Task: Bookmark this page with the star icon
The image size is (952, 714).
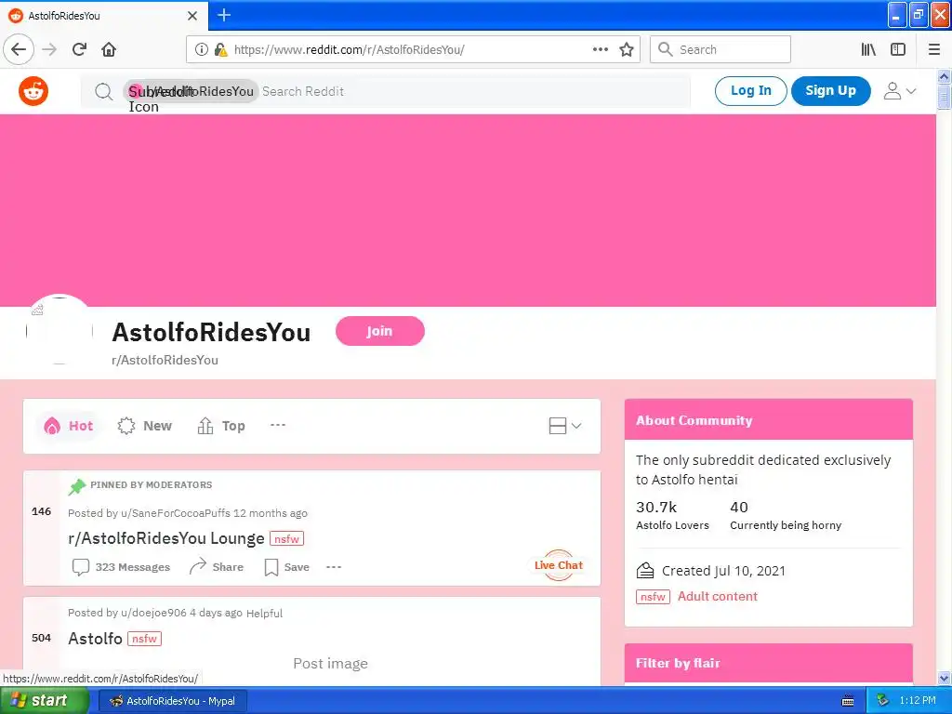Action: (627, 49)
